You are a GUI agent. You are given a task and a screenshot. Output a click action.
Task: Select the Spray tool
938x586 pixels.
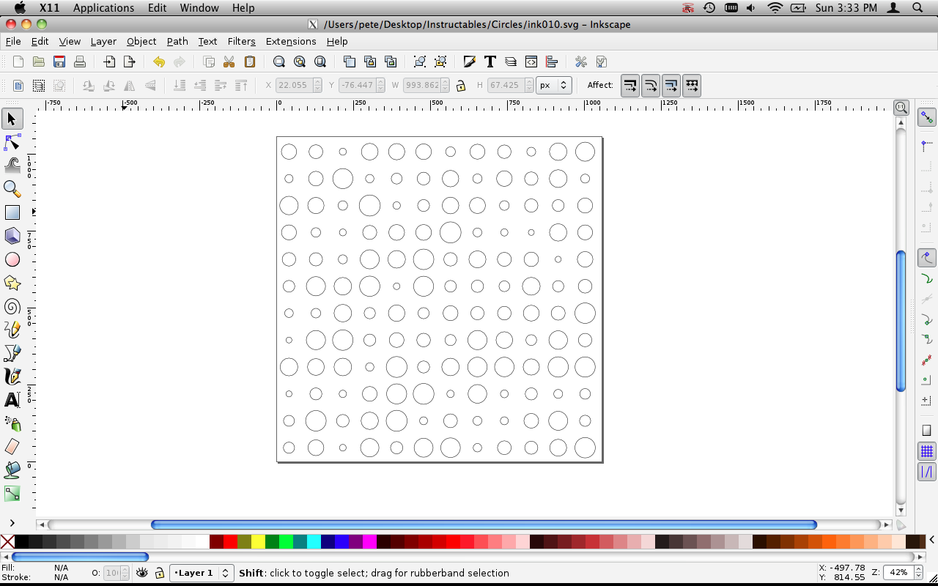[12, 423]
